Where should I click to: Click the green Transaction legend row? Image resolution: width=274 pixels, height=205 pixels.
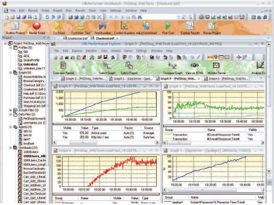coord(214,135)
